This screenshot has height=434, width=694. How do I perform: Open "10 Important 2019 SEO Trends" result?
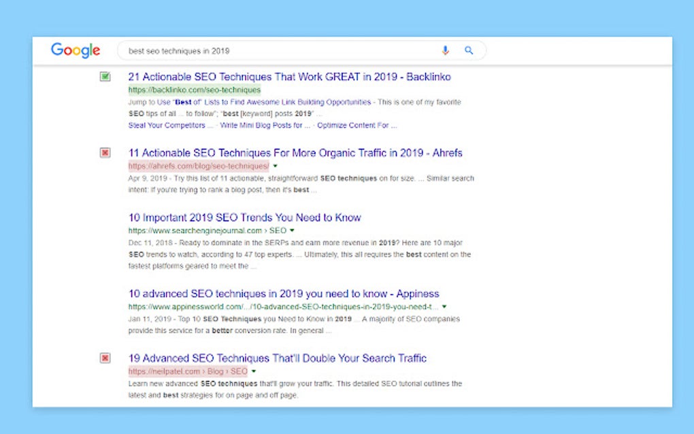click(x=245, y=217)
